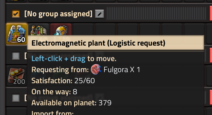The image size is (212, 115).
Task: Click the striped drag handle of the first group
Action: tap(156, 14)
